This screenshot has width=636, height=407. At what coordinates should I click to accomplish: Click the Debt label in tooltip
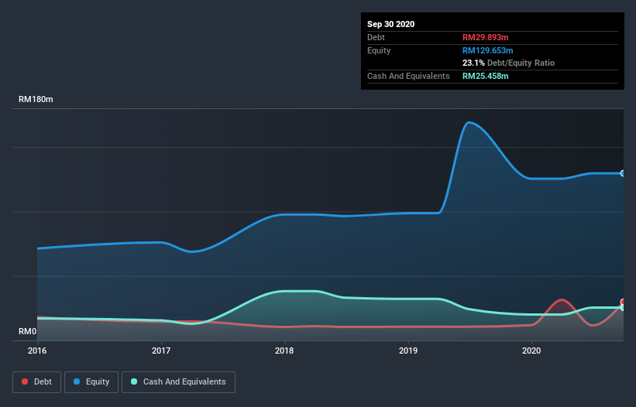coord(376,37)
